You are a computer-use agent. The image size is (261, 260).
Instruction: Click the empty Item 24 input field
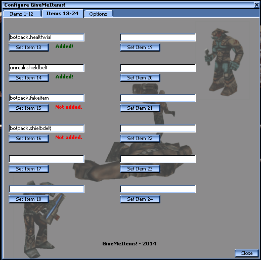[x=158, y=189]
